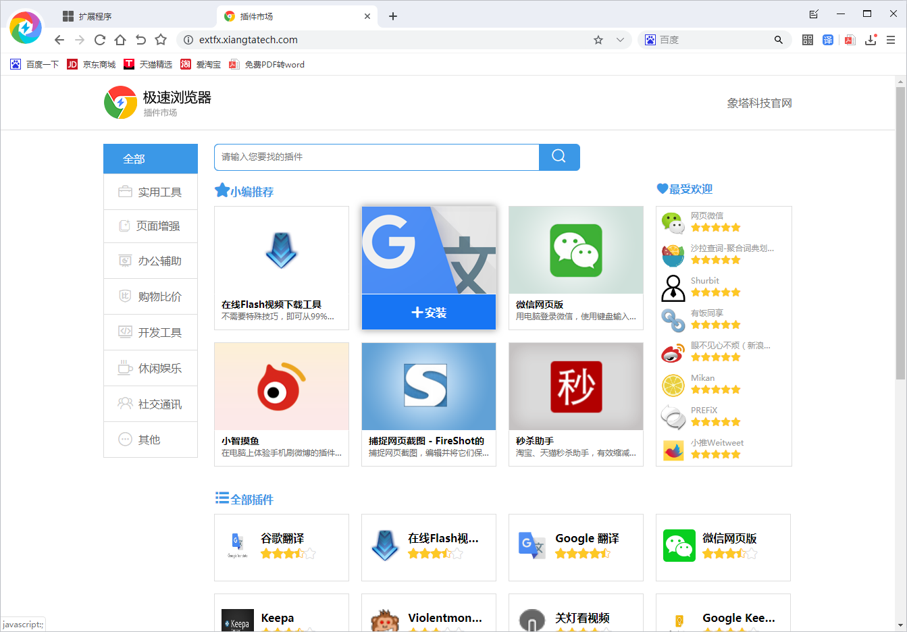The height and width of the screenshot is (632, 907).
Task: Open 小推Weitweet in the popular list
Action: coord(723,450)
